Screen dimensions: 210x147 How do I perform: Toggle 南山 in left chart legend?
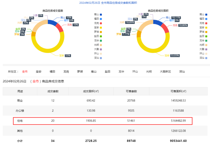[98, 14]
